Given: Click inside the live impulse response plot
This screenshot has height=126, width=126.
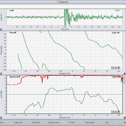Looking at the screenshot, I should click(65, 17).
